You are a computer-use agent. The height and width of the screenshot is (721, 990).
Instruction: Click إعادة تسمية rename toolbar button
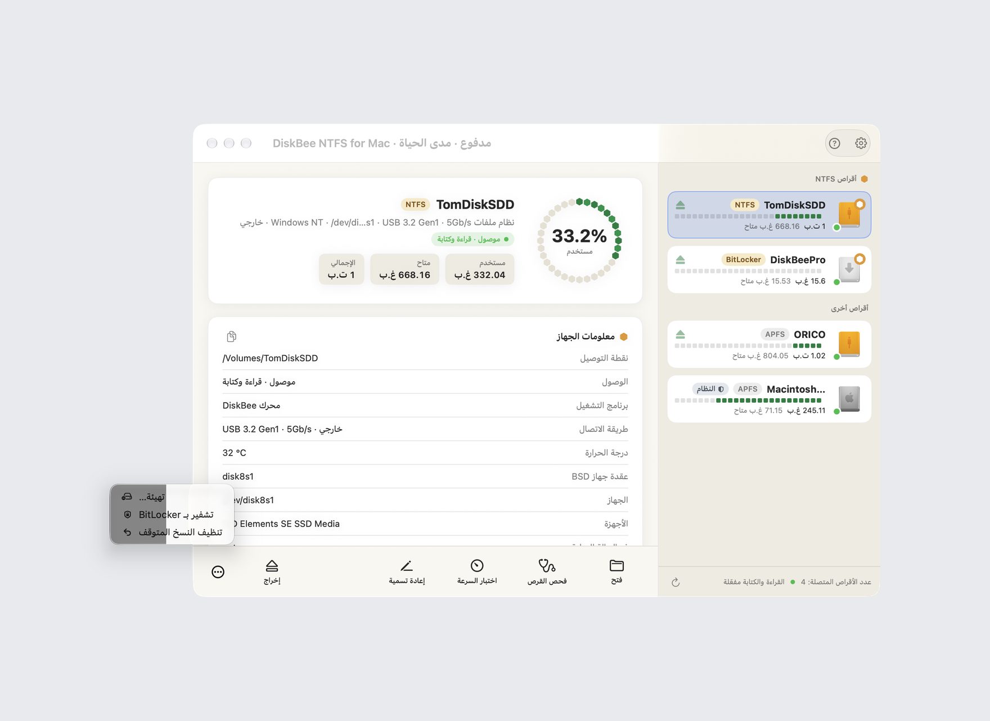click(407, 571)
